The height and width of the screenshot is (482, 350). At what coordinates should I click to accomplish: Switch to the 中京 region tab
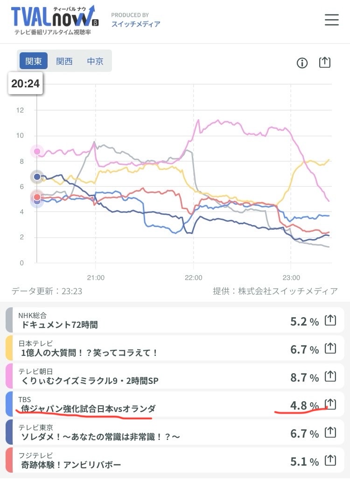[95, 61]
